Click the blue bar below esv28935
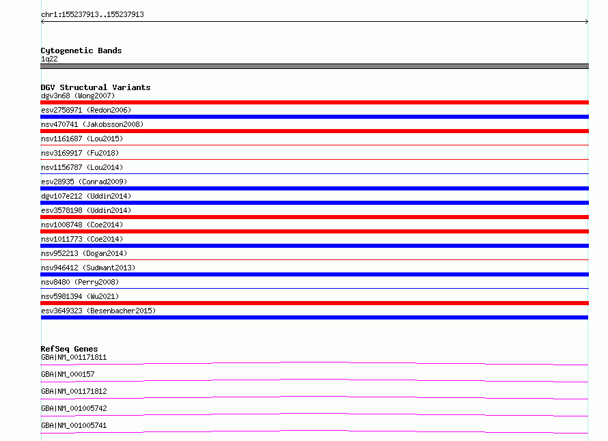608x441 pixels. point(314,188)
